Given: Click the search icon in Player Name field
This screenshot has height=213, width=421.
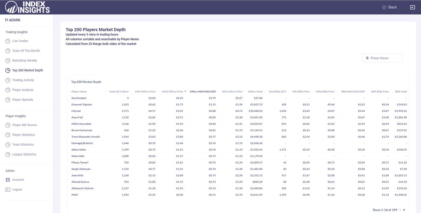Looking at the screenshot, I should click(368, 58).
